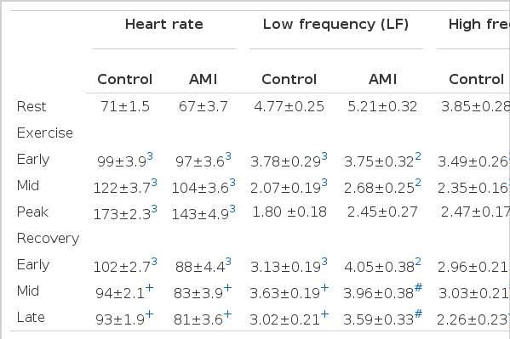Click footnote 2 after 3.75±0.32

[x=418, y=156]
